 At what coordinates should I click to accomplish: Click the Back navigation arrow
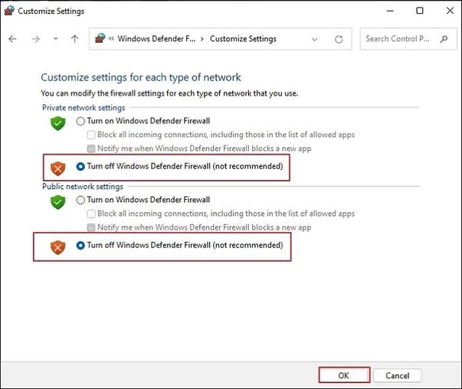pos(12,39)
